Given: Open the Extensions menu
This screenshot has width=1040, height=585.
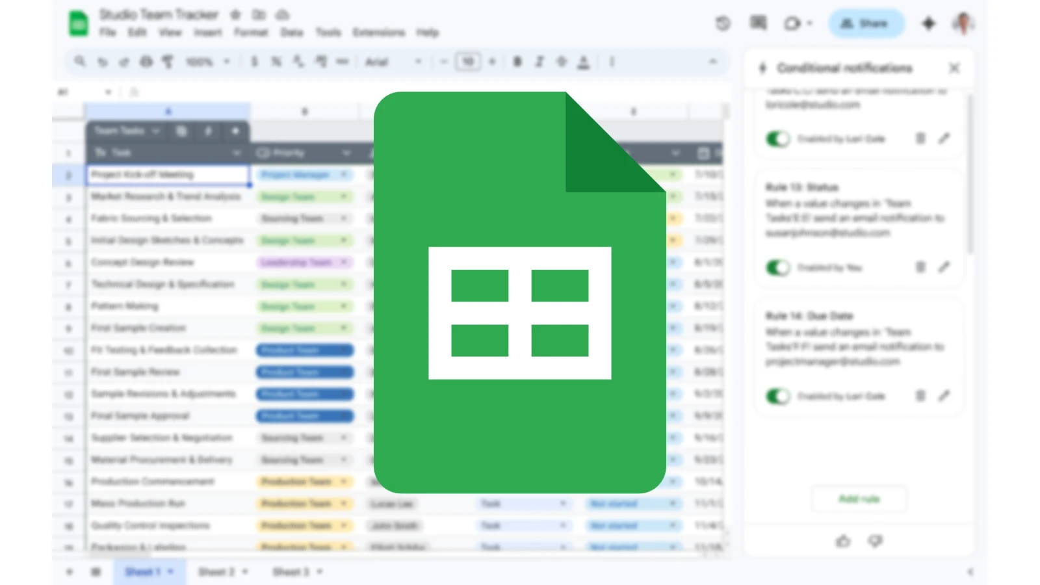Looking at the screenshot, I should [379, 32].
